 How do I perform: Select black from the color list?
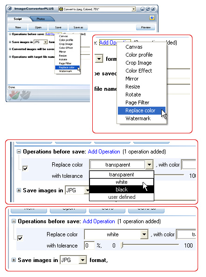(122, 190)
